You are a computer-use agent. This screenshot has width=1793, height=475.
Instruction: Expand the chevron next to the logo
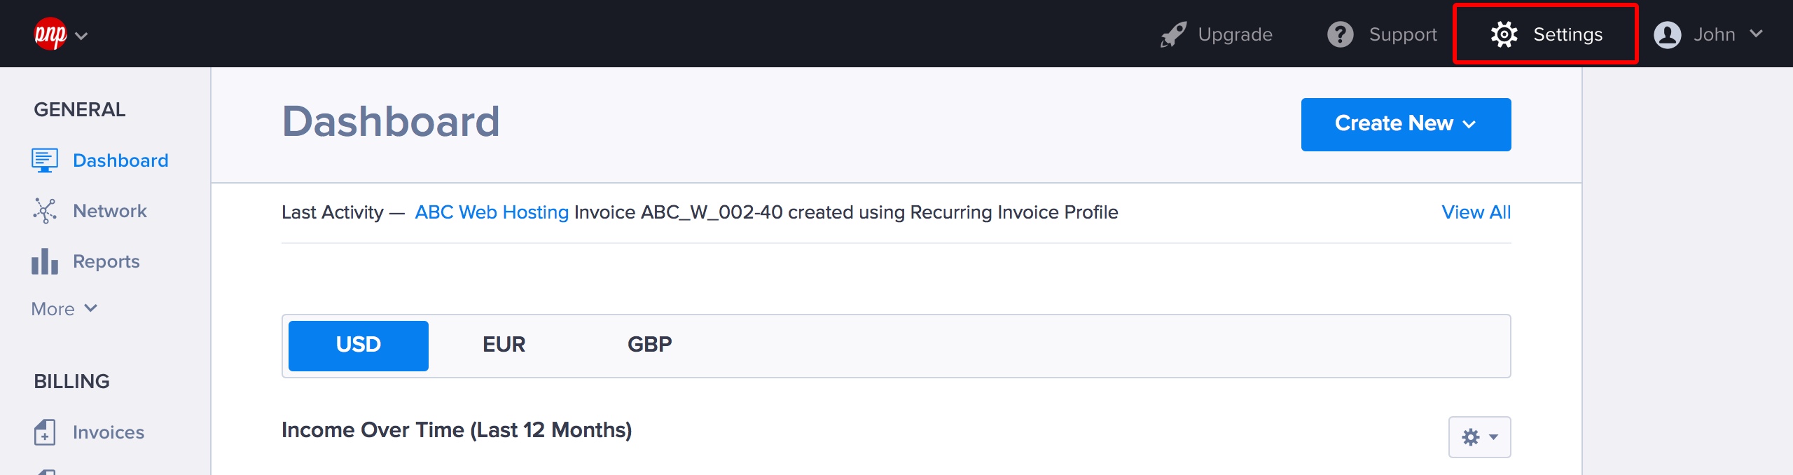pos(81,36)
